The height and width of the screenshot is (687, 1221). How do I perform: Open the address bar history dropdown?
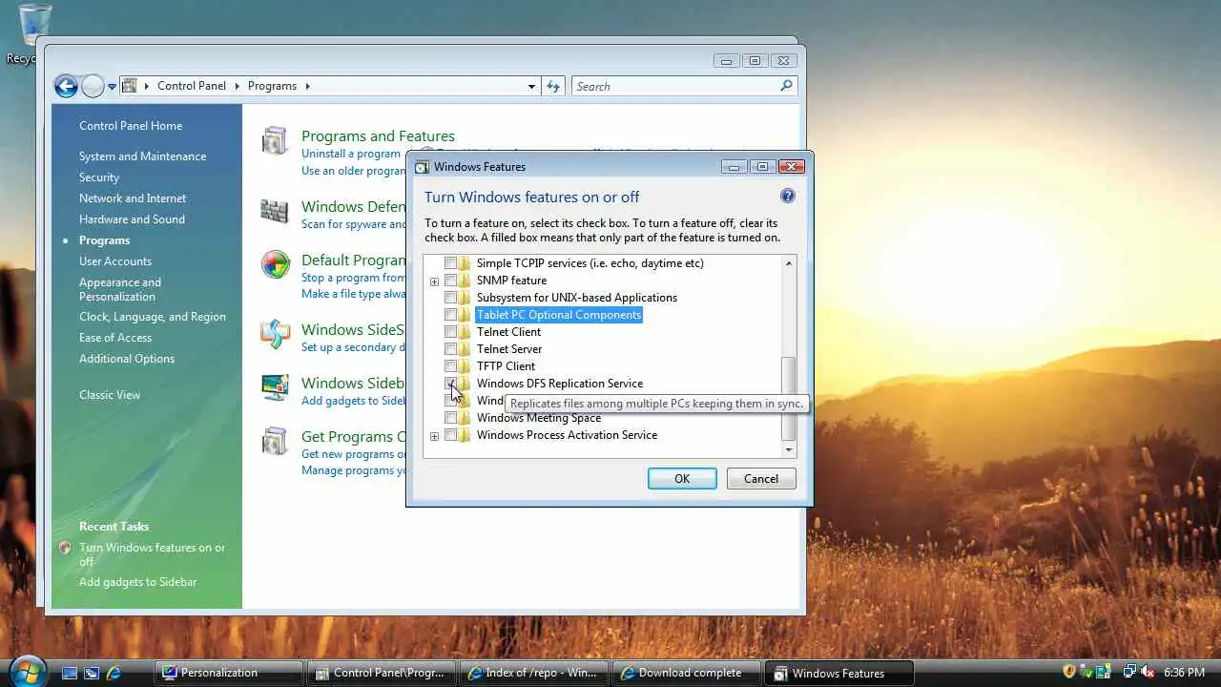point(531,86)
